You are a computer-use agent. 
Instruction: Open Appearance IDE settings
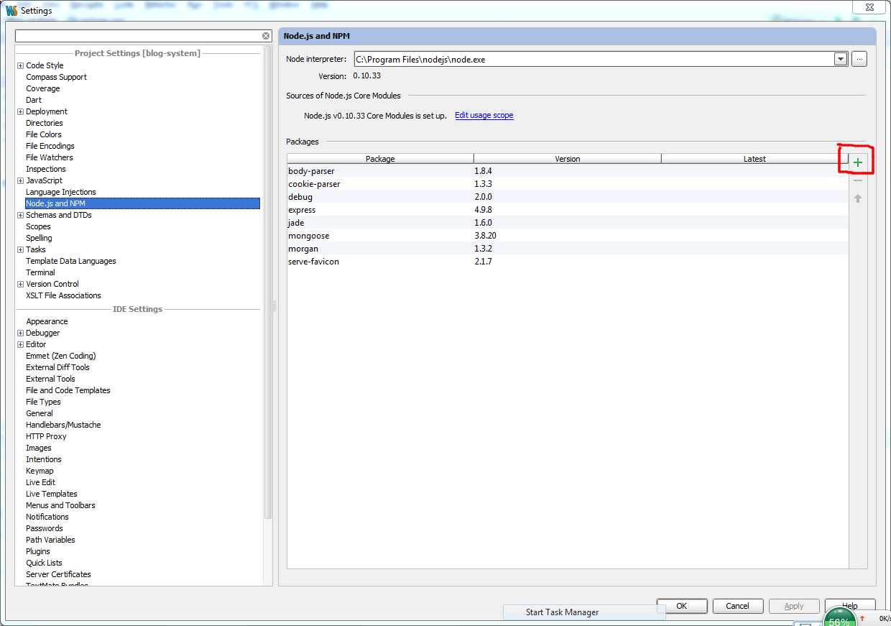coord(47,321)
